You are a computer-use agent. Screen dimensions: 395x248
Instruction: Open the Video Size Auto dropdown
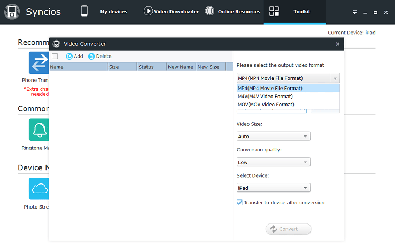tap(273, 136)
